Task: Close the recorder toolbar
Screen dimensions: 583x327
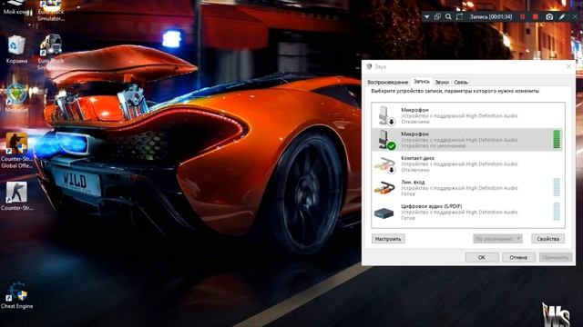Action: (575, 16)
